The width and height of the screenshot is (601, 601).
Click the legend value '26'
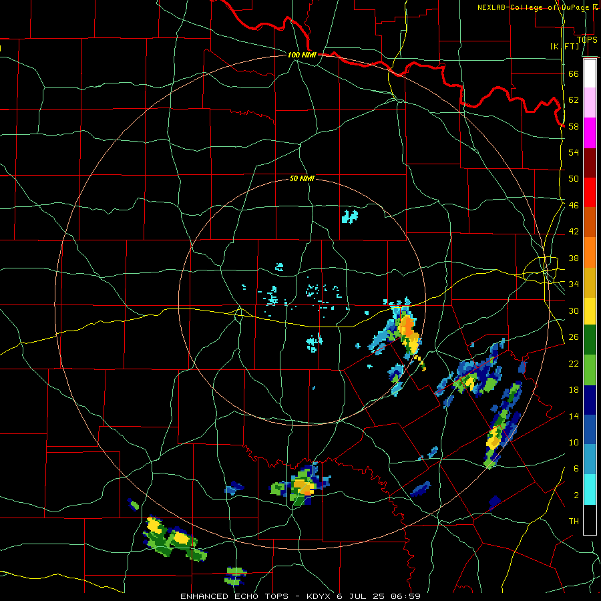point(574,337)
